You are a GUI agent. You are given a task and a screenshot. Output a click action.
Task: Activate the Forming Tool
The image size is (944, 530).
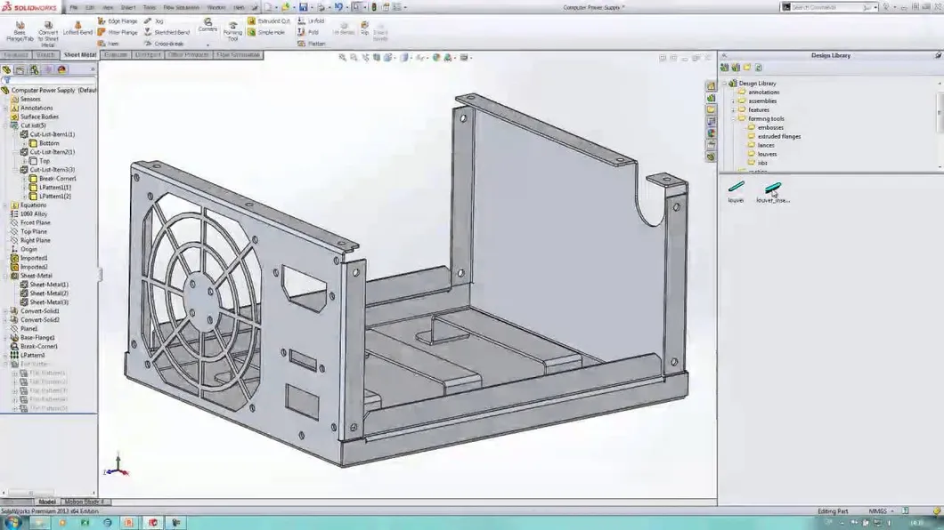click(x=232, y=29)
